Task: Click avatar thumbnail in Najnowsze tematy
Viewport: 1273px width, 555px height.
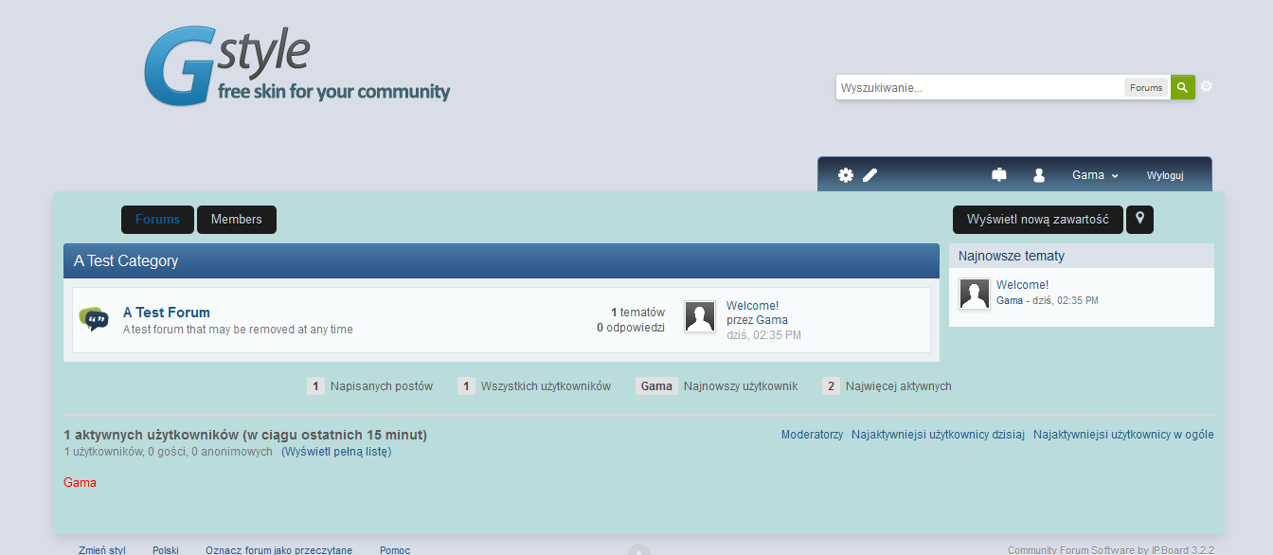Action: [x=975, y=294]
